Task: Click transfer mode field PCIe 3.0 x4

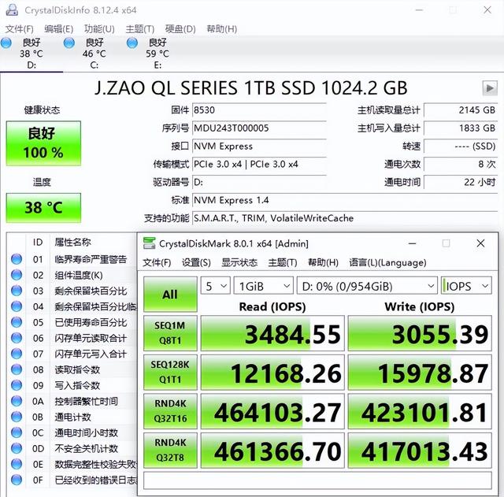Action: pyautogui.click(x=259, y=165)
